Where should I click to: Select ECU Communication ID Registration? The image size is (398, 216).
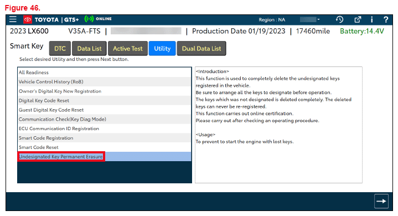[104, 128]
